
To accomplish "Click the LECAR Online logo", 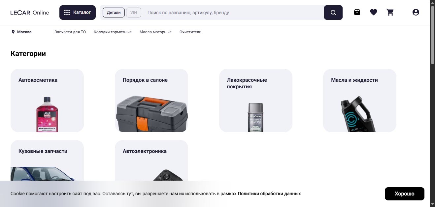I will pos(30,13).
